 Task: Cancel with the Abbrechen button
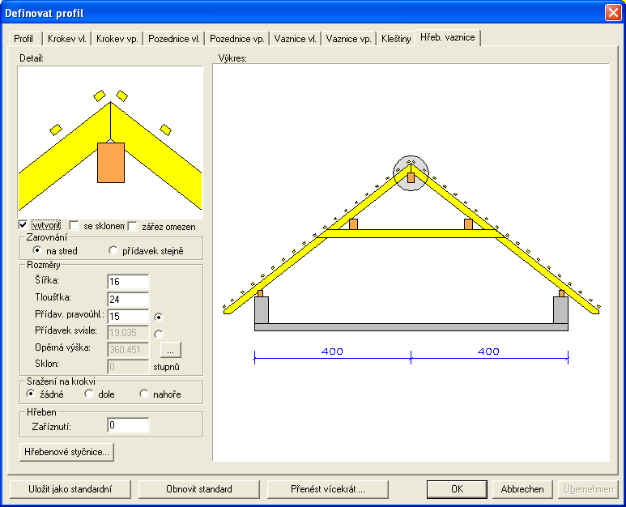[522, 489]
